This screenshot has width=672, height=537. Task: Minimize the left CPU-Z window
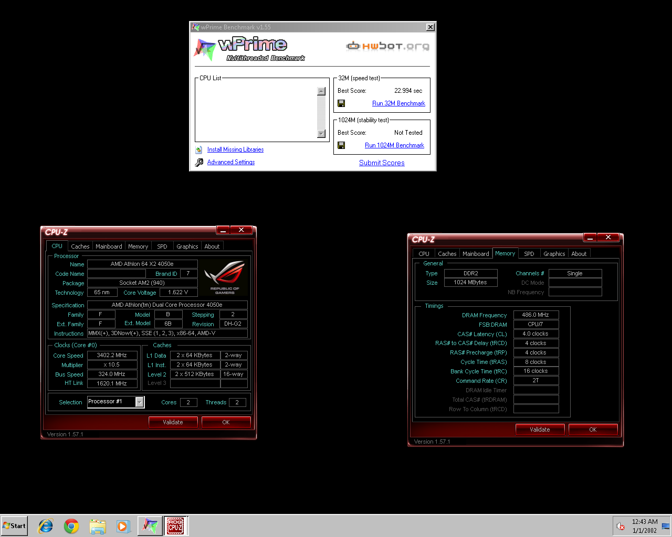(x=223, y=230)
